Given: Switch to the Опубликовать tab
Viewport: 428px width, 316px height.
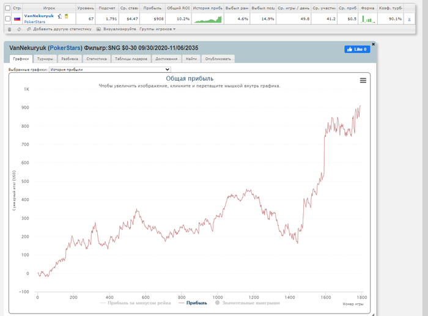Looking at the screenshot, I should 218,59.
